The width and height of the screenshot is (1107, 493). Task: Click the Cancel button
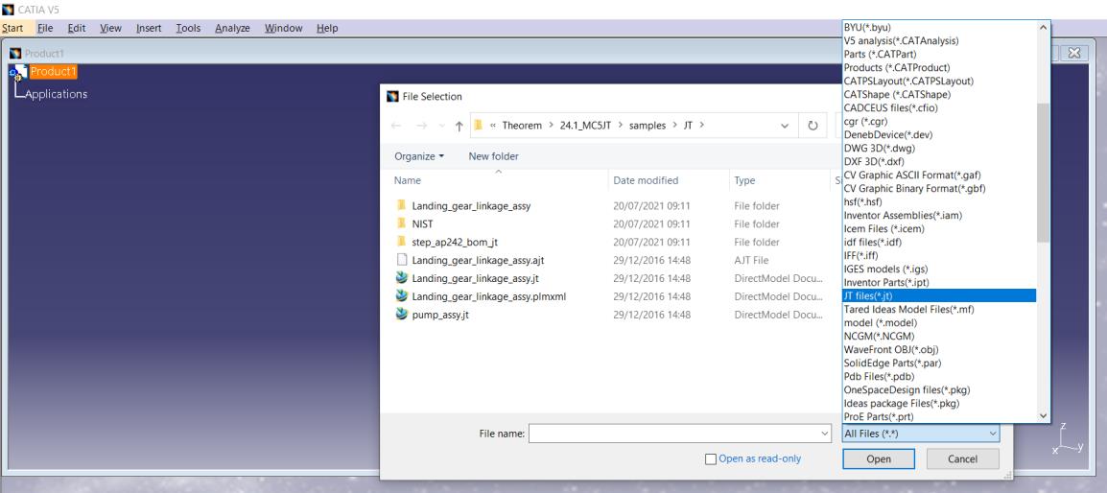click(x=962, y=459)
